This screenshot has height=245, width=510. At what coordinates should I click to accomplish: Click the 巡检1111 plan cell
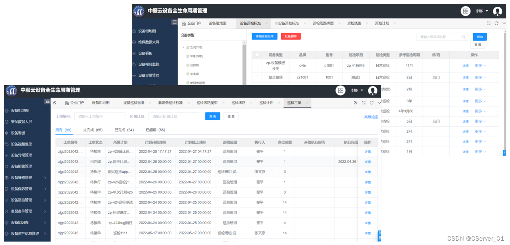(120, 233)
